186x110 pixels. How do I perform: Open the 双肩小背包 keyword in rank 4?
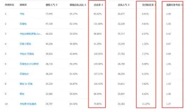25,44
